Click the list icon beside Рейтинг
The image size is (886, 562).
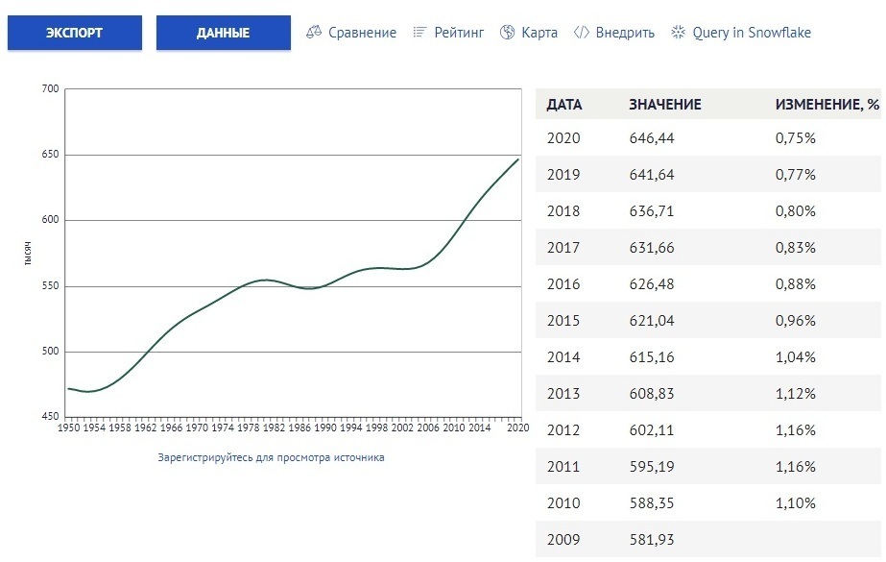(x=419, y=33)
